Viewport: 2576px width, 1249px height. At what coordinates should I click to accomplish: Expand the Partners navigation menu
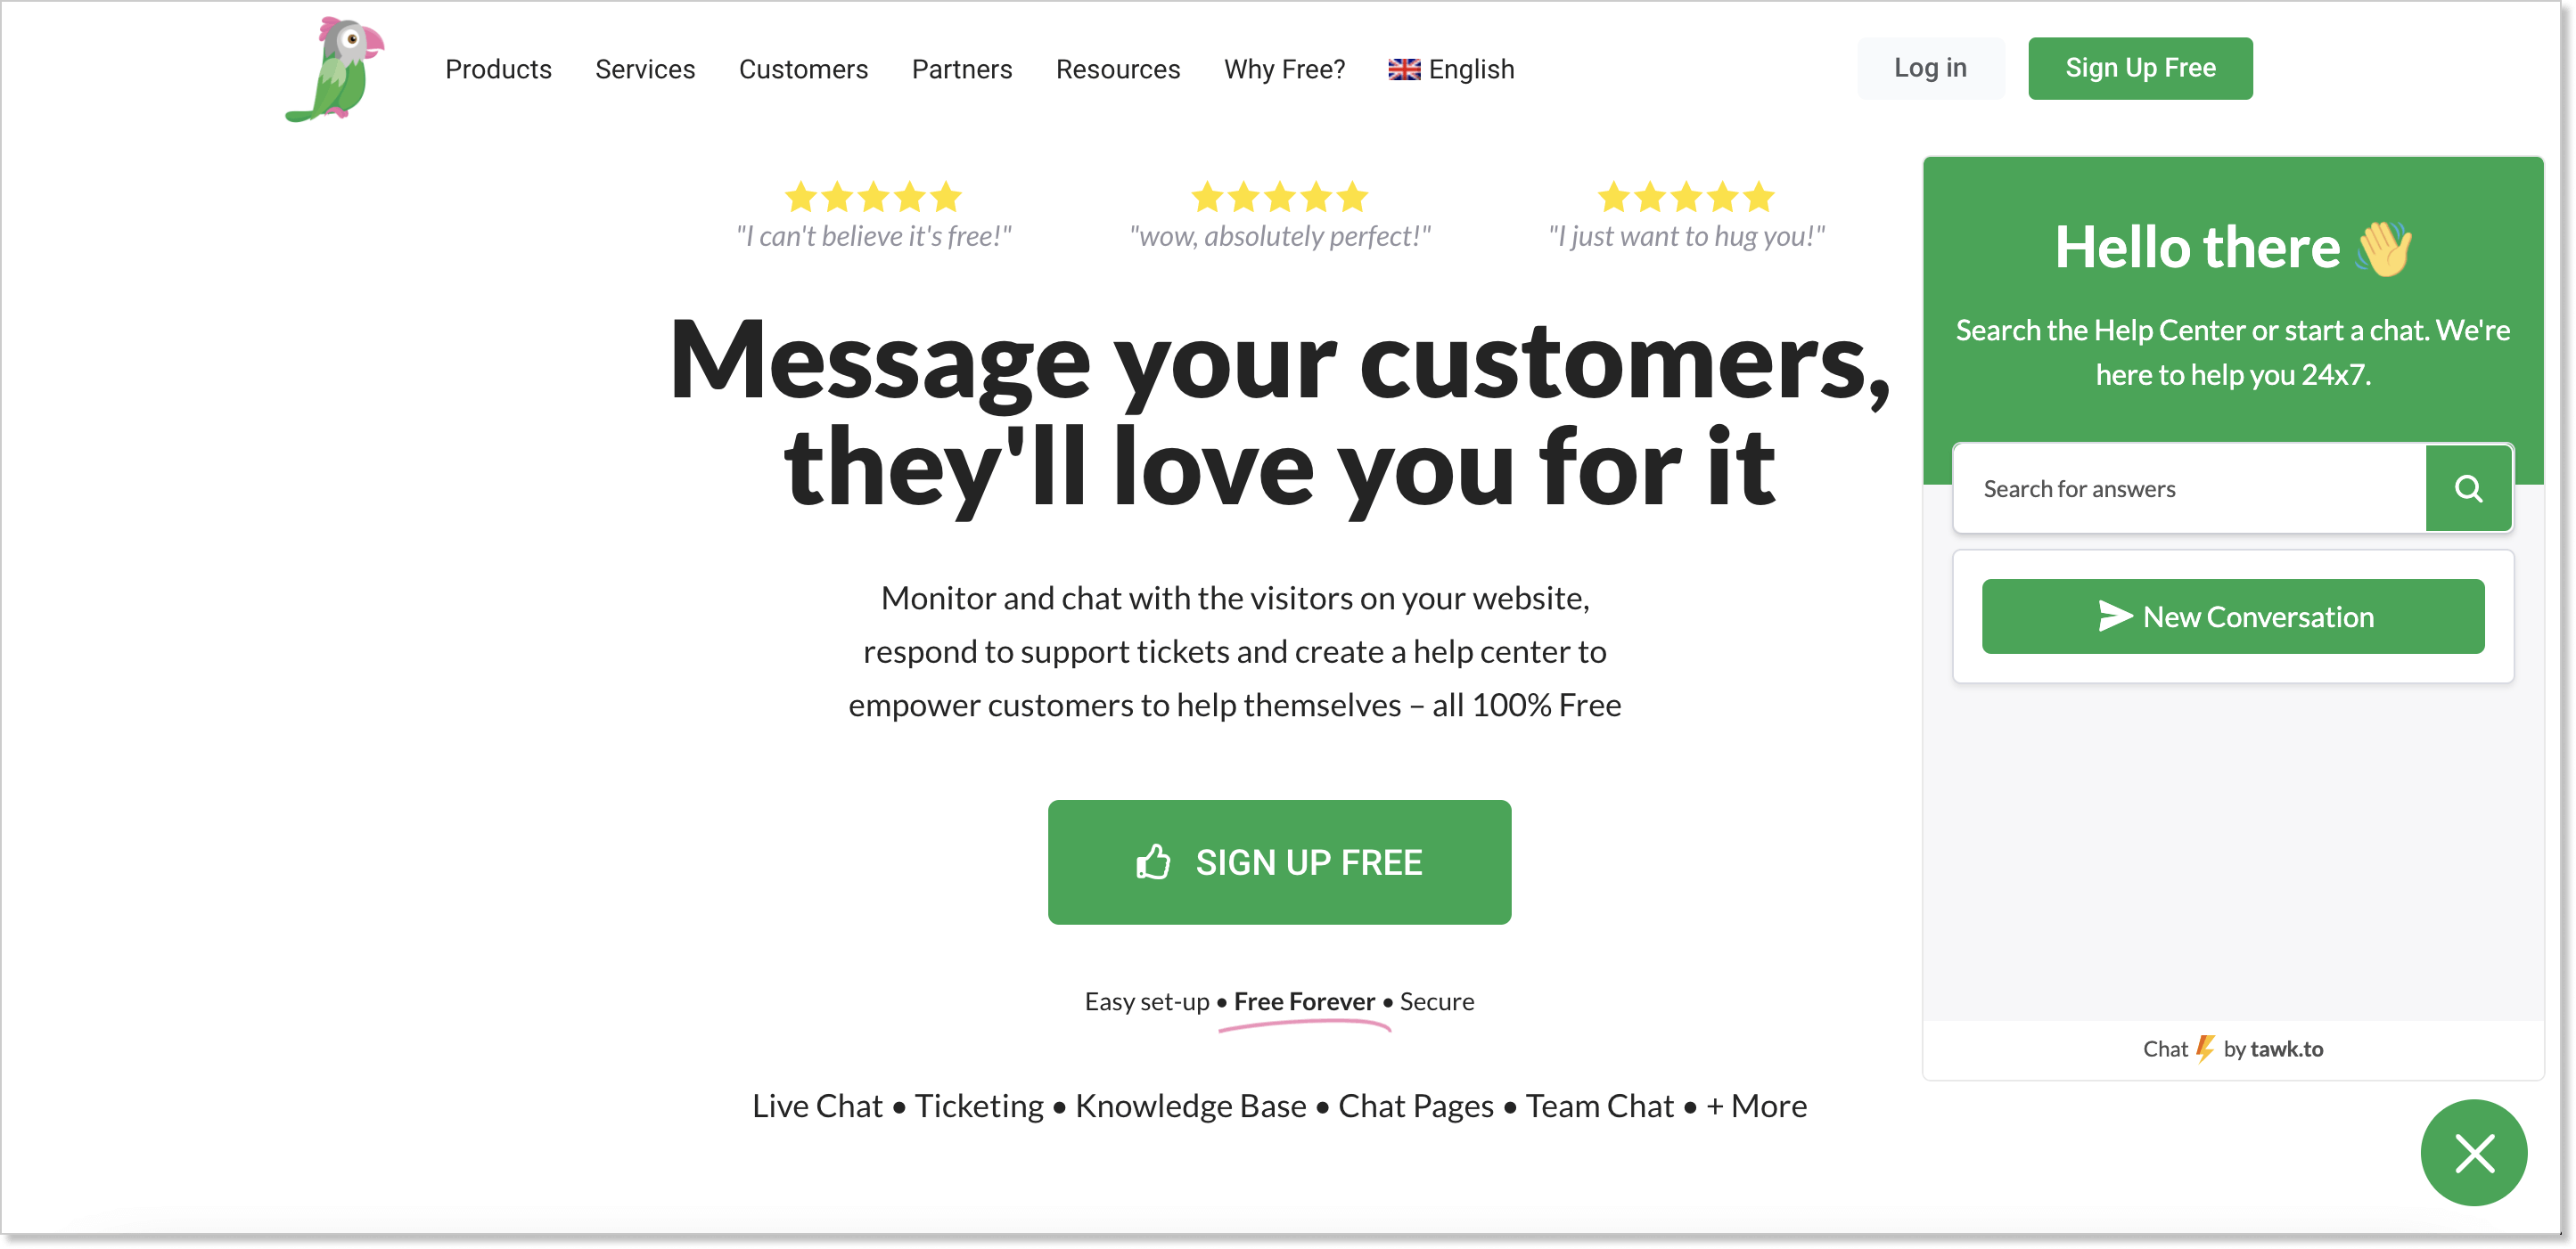click(x=961, y=69)
